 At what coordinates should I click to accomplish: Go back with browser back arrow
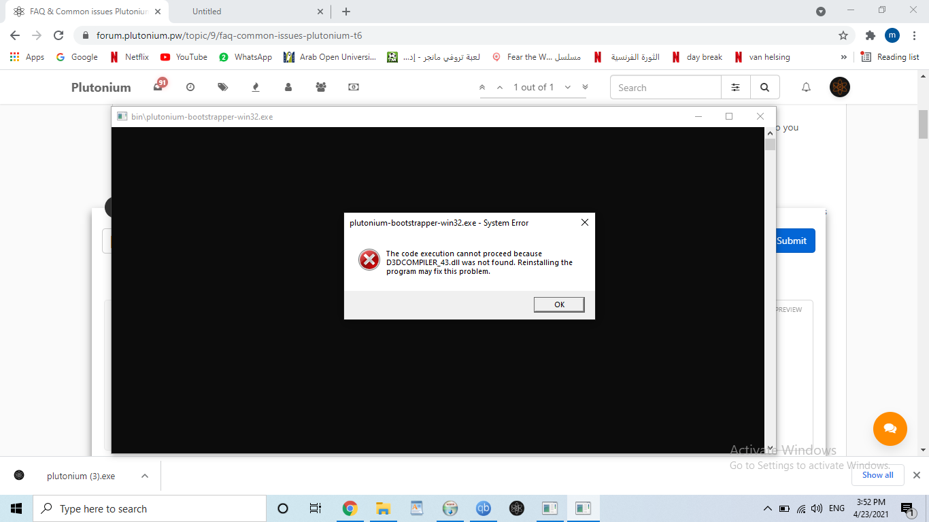pos(15,35)
